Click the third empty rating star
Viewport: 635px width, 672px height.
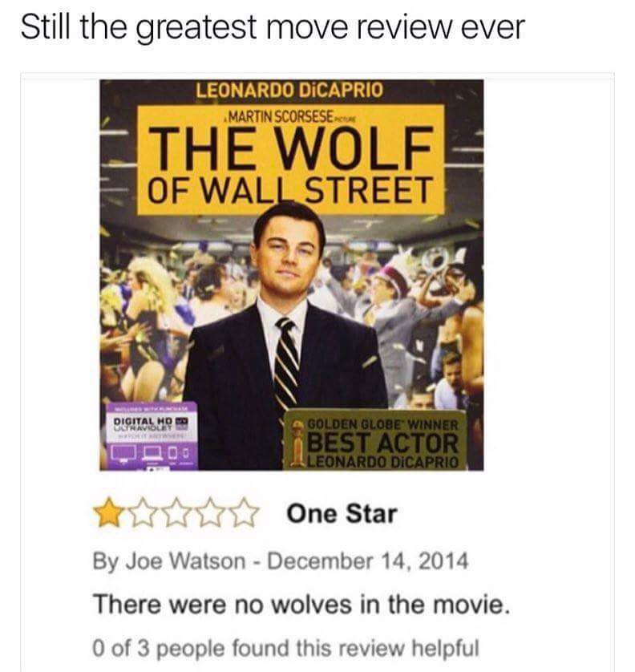coord(176,513)
